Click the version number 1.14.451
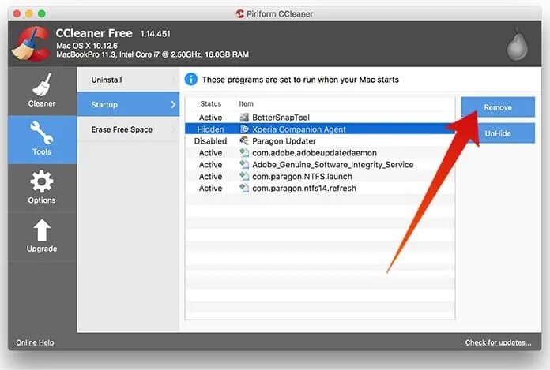 (x=155, y=34)
